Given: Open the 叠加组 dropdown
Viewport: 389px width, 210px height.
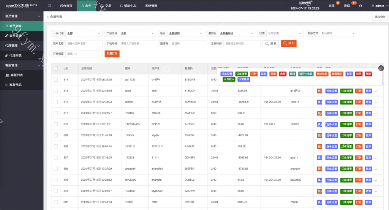Looking at the screenshot, I should (236, 33).
